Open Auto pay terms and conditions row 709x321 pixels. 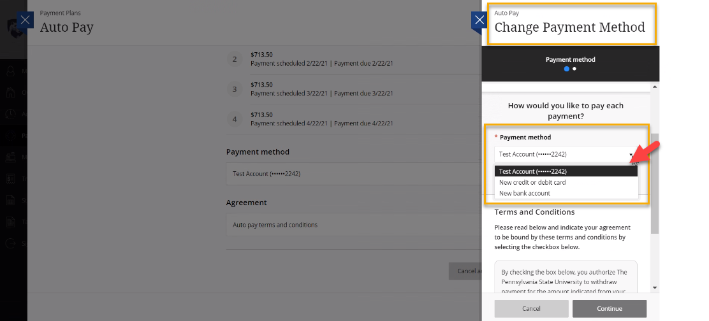pos(354,225)
